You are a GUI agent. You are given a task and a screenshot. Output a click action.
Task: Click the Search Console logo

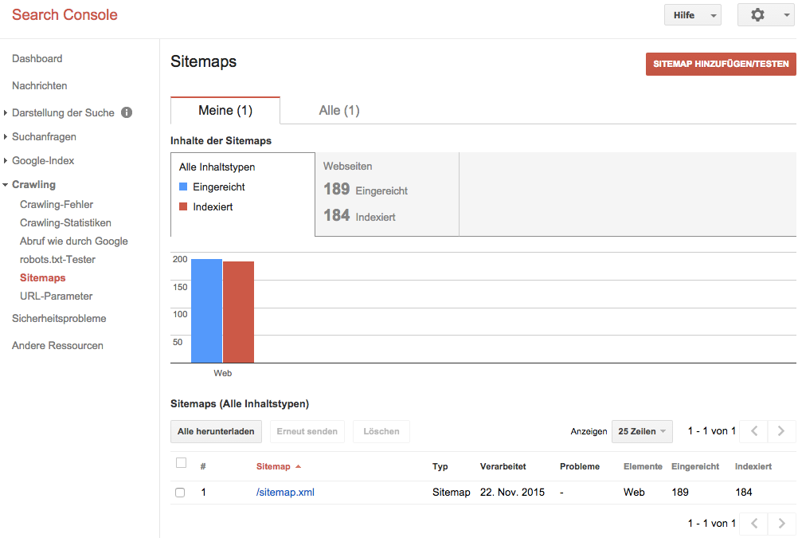coord(64,14)
